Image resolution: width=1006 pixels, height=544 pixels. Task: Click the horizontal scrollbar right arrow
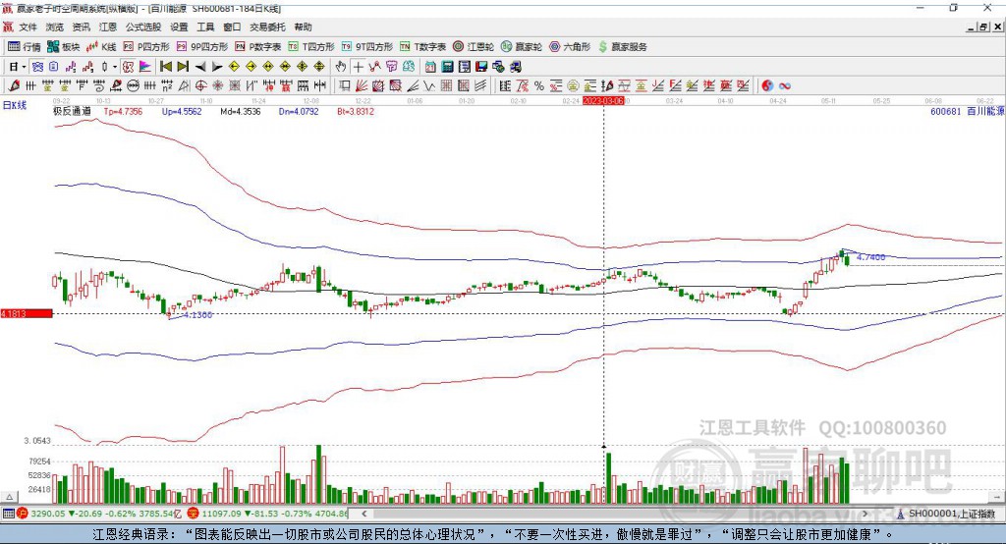[x=865, y=514]
